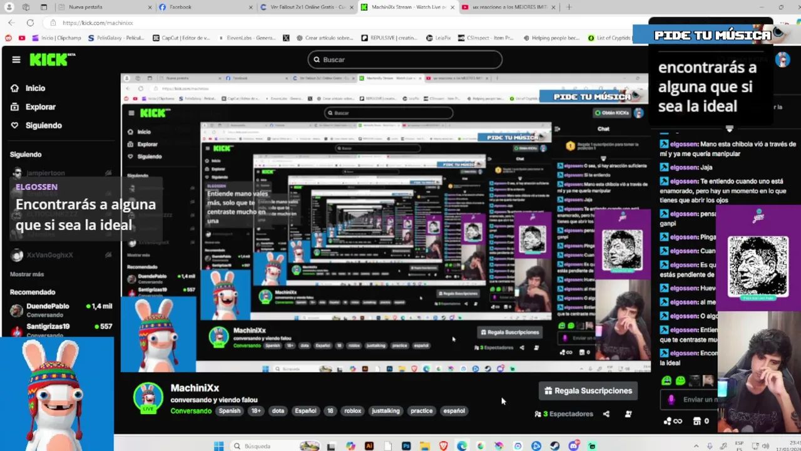The width and height of the screenshot is (801, 451).
Task: Open the microphone tray icon
Action: click(710, 446)
